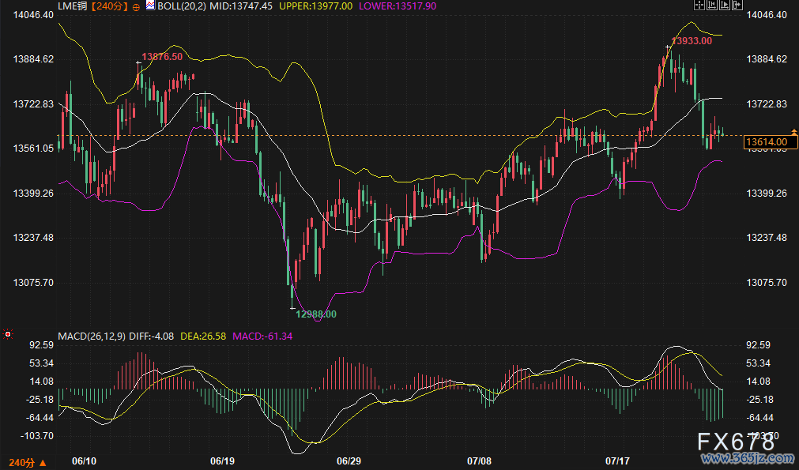Click the MID:13747.45 value

click(x=241, y=6)
